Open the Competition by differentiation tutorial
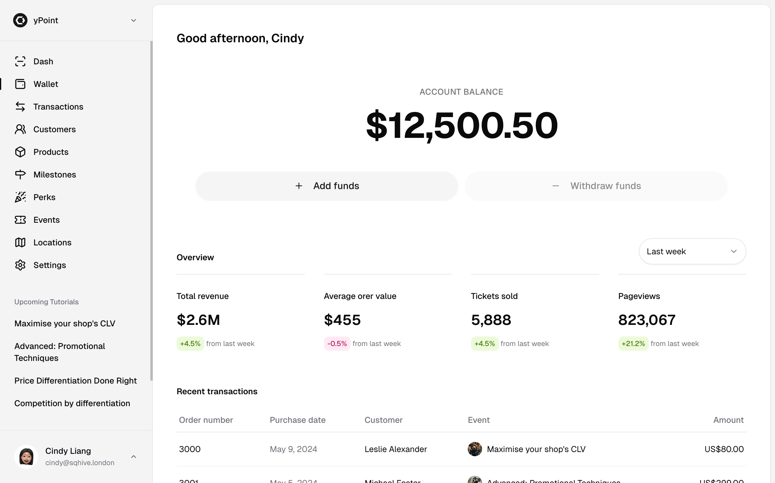775x483 pixels. (x=72, y=403)
